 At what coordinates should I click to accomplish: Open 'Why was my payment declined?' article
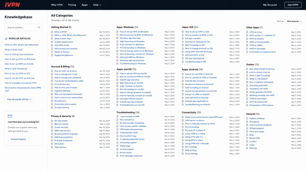tap(68, 94)
